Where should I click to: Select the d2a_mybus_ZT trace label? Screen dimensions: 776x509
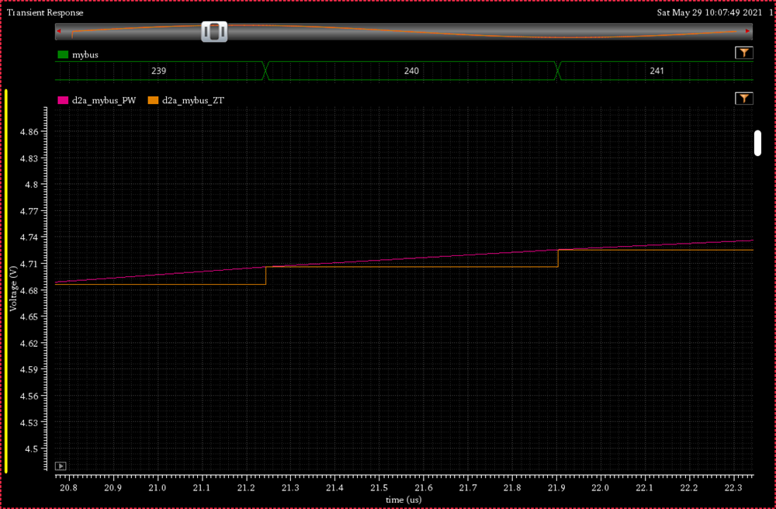(193, 99)
